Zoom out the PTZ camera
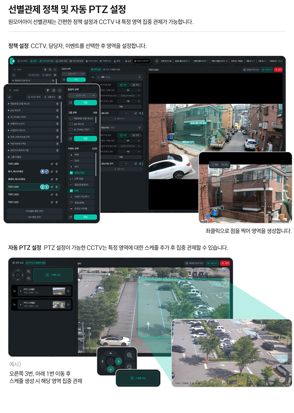 [29, 278]
